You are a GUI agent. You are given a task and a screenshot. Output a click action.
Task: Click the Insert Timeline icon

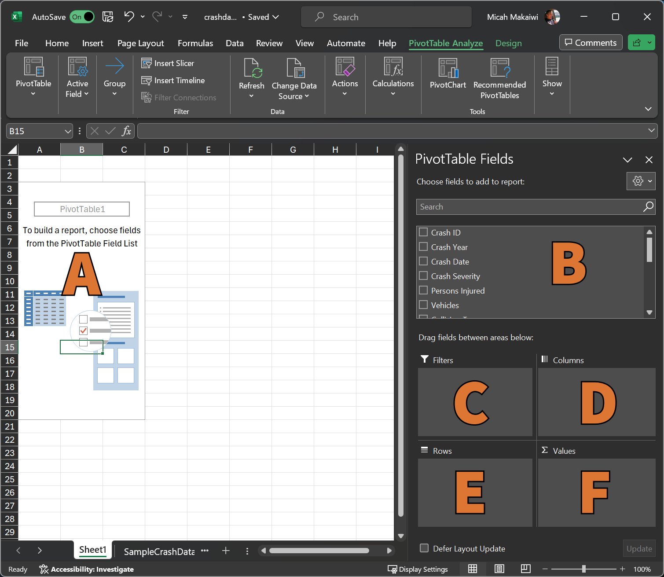click(147, 81)
